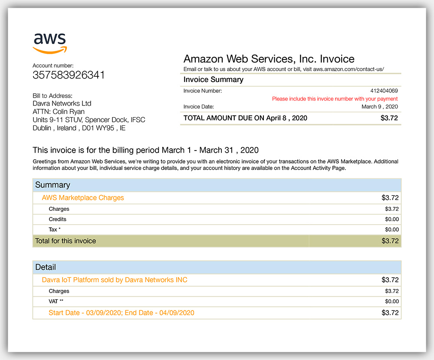Click 'Start Date - 03/09/2020; End Date - 04/09/2020'
Viewport: 434px width, 360px height.
122,313
